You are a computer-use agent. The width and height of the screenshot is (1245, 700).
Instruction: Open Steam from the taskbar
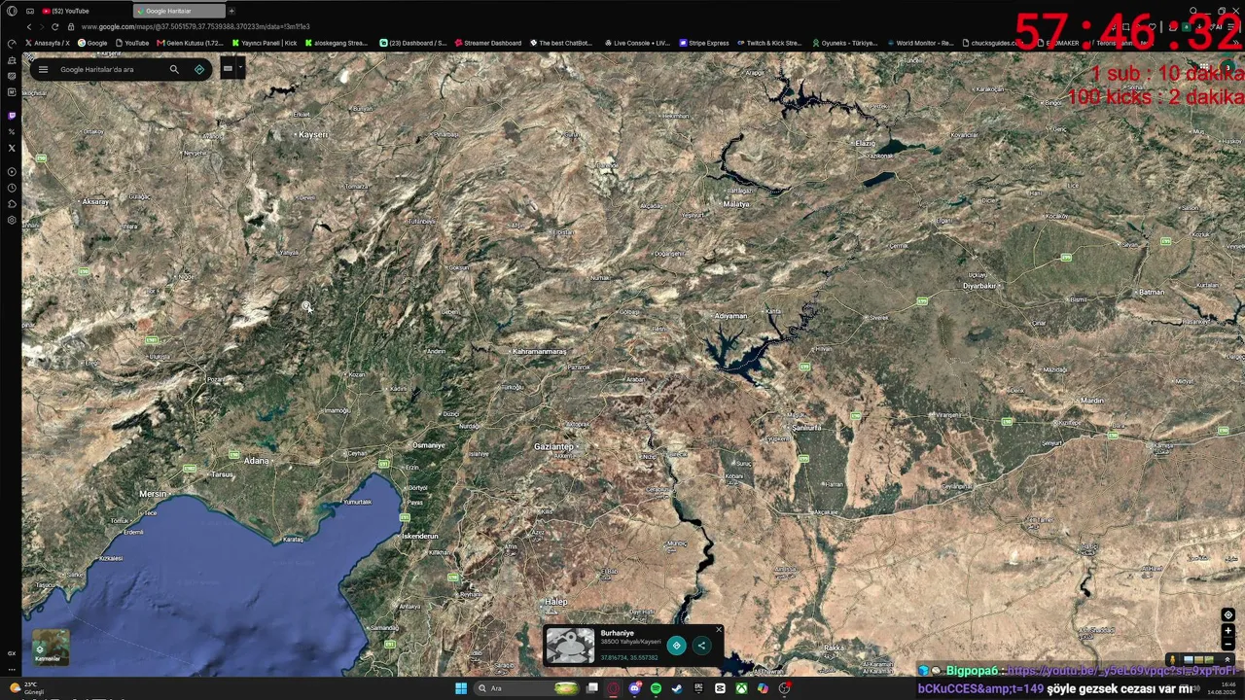point(677,688)
